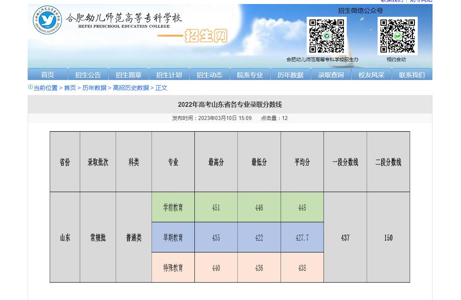Viewport: 461px width, 300px height.
Task: Open the 录取查询 navigation tab
Action: pyautogui.click(x=331, y=74)
